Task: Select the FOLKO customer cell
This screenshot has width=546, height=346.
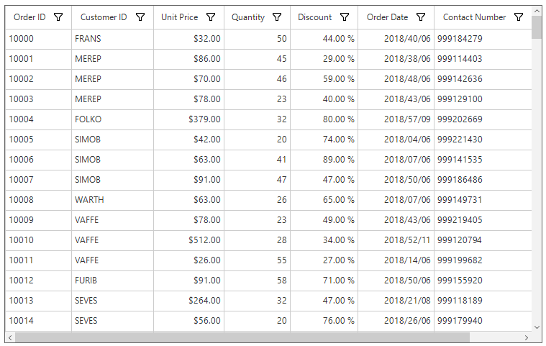Action: pyautogui.click(x=112, y=119)
